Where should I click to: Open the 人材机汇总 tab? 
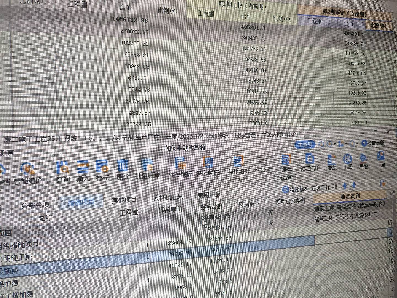pyautogui.click(x=168, y=198)
